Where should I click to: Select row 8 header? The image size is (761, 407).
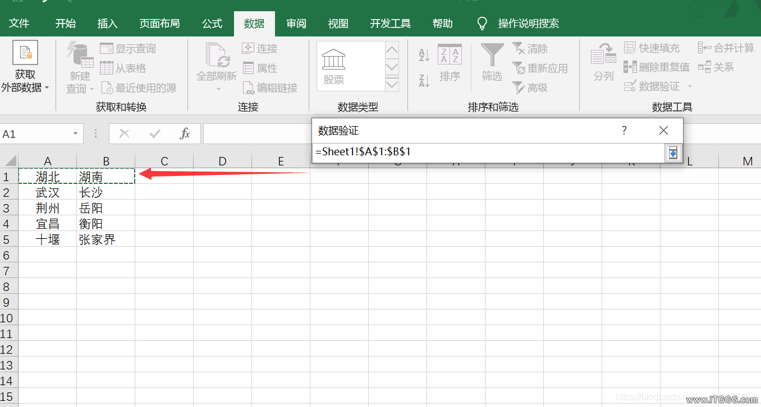[8, 287]
